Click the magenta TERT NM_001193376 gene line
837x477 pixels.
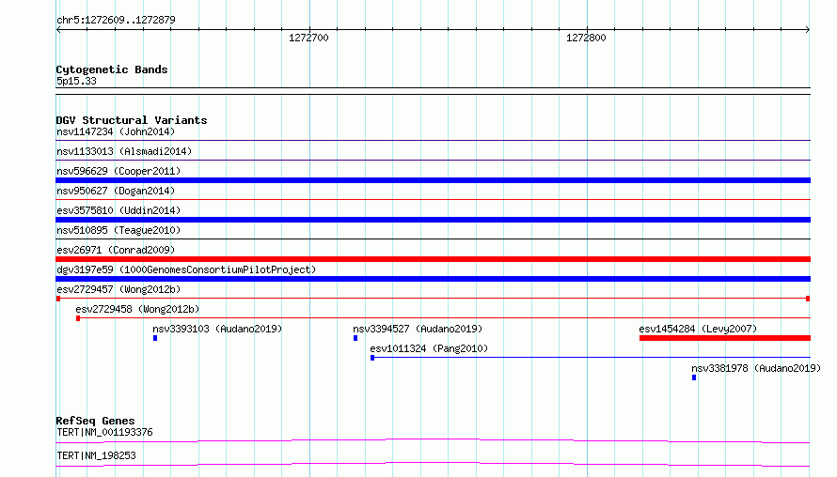coord(433,440)
